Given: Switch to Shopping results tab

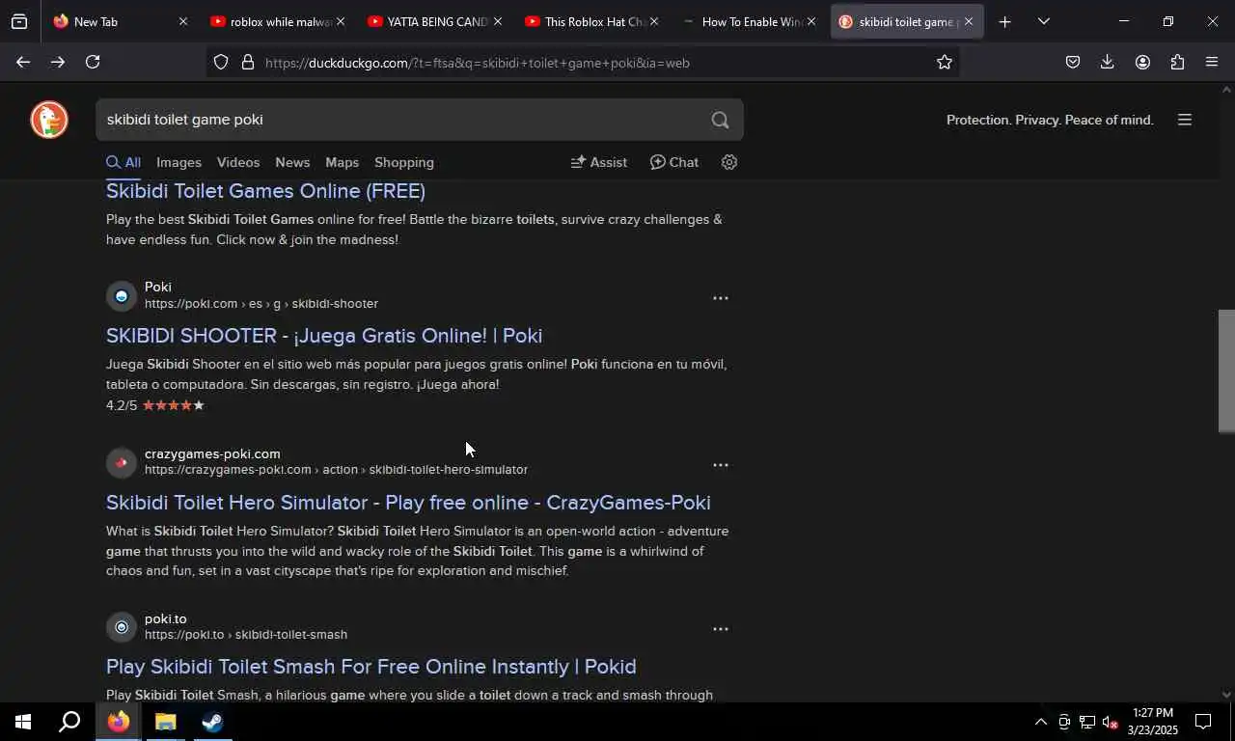Looking at the screenshot, I should coord(404,162).
